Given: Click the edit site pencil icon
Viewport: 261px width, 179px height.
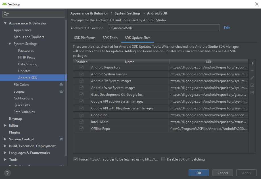Looking at the screenshot, I should point(252,78).
